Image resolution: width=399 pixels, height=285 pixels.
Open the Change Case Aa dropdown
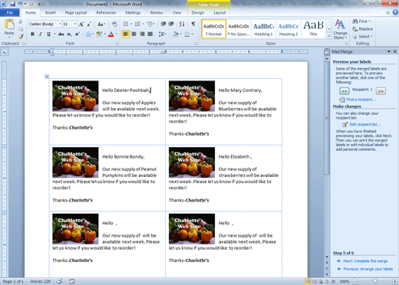point(101,25)
